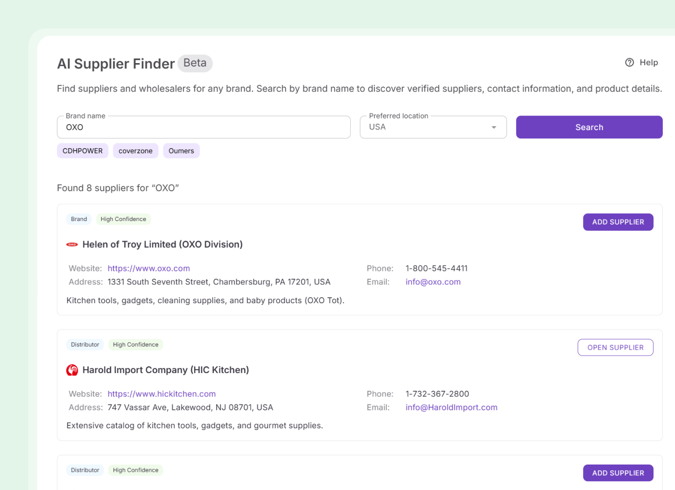This screenshot has height=490, width=675.
Task: Open Help via the question mark icon
Action: point(629,62)
